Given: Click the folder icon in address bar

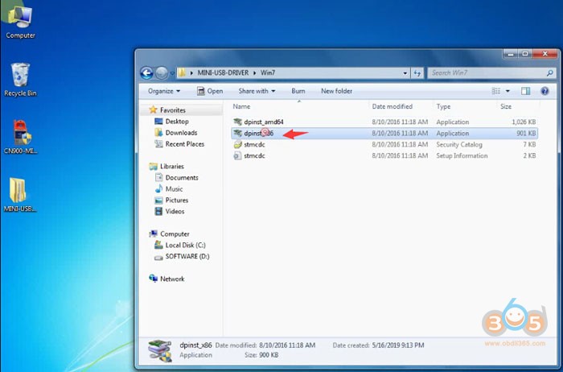Looking at the screenshot, I should coord(182,72).
